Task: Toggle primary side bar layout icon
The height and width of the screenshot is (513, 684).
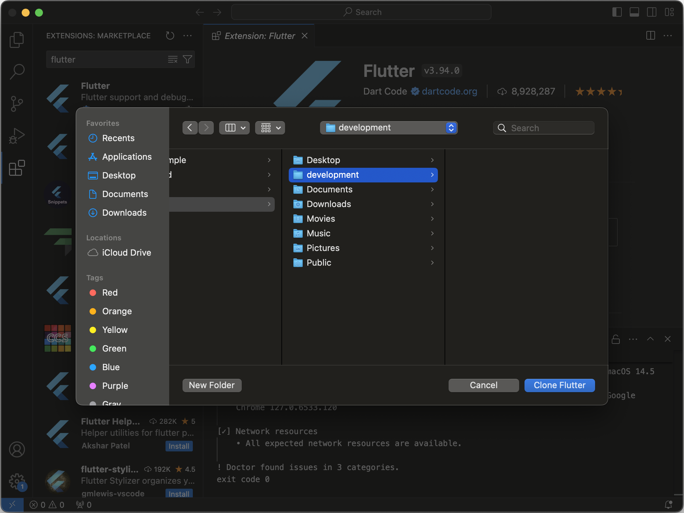Action: tap(617, 12)
